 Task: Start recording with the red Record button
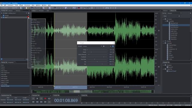click(x=45, y=98)
